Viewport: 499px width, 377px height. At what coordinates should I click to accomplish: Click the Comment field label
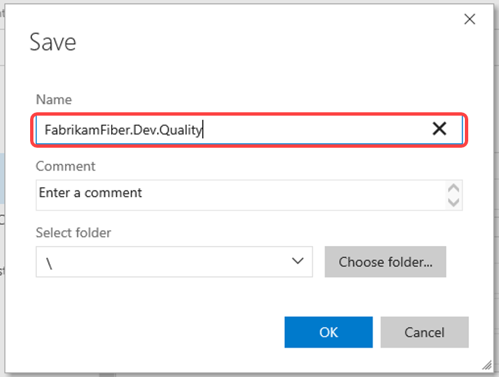pyautogui.click(x=66, y=166)
